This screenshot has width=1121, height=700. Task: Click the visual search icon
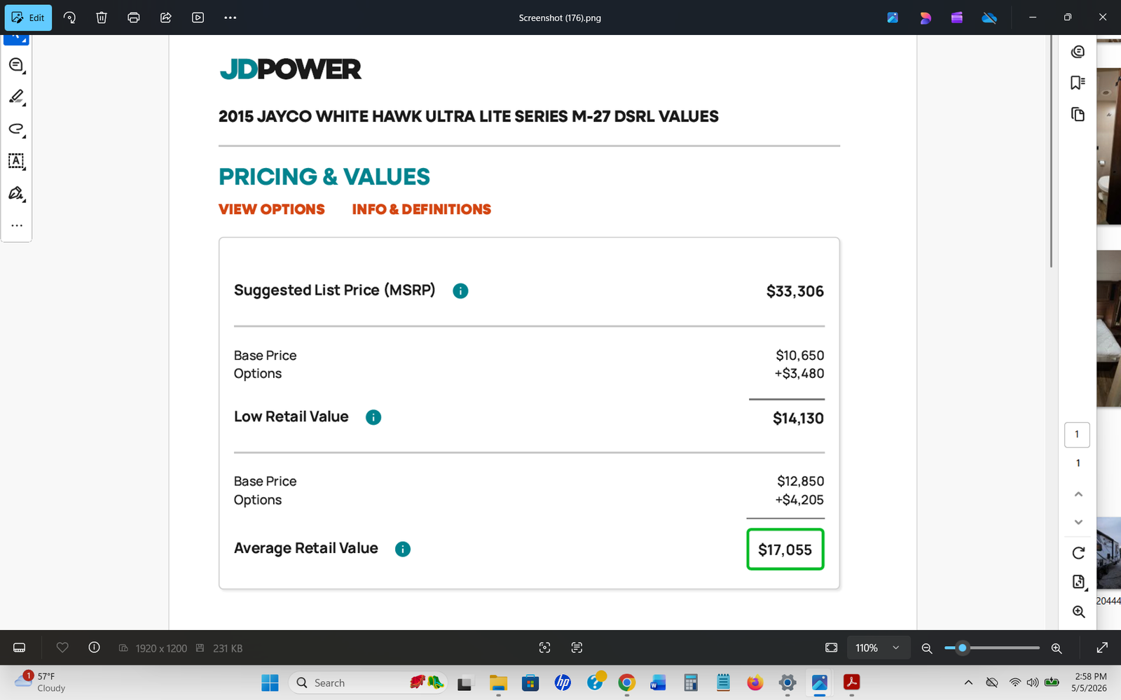click(x=544, y=647)
